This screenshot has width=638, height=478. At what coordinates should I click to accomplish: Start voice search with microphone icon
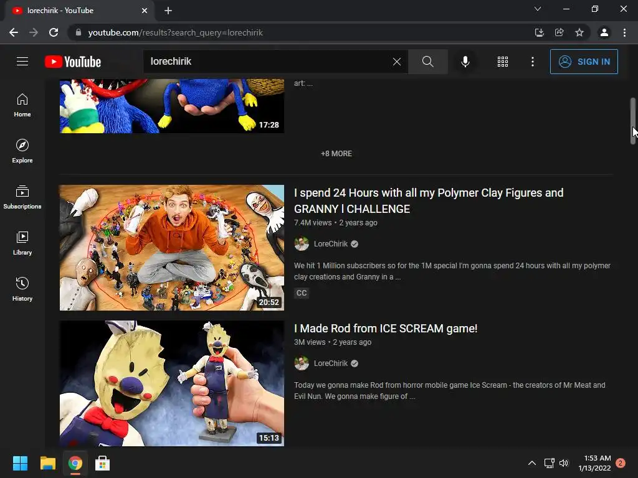(465, 62)
